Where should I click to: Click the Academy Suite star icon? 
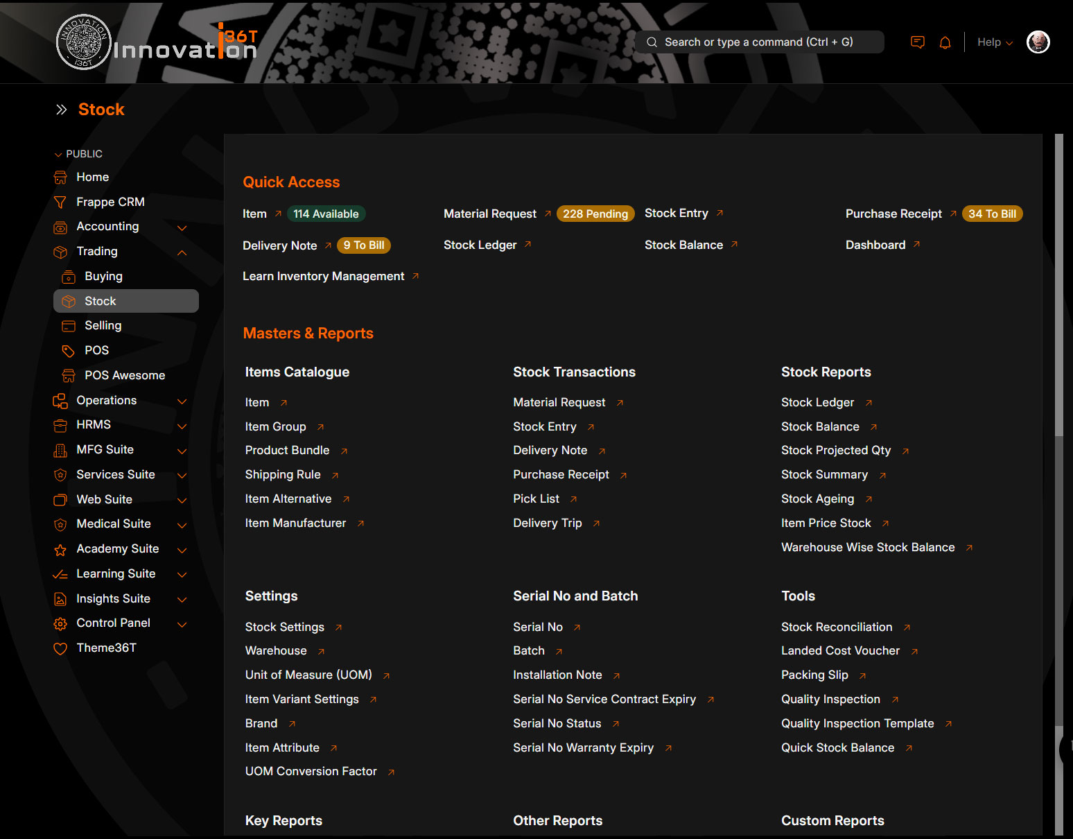click(x=61, y=549)
